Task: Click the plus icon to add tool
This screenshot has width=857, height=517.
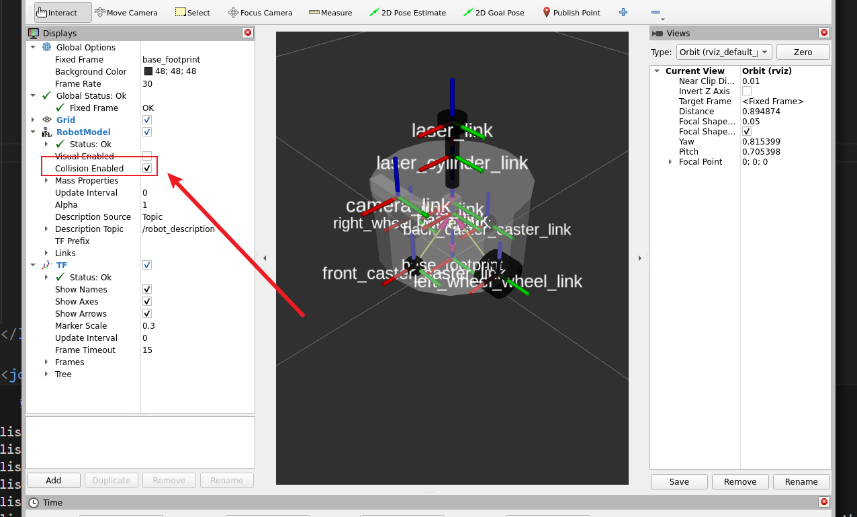Action: (623, 12)
